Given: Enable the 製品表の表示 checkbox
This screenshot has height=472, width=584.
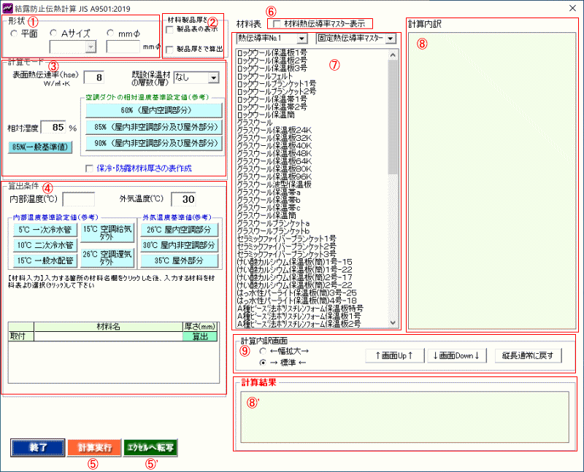Looking at the screenshot, I should pyautogui.click(x=170, y=31).
